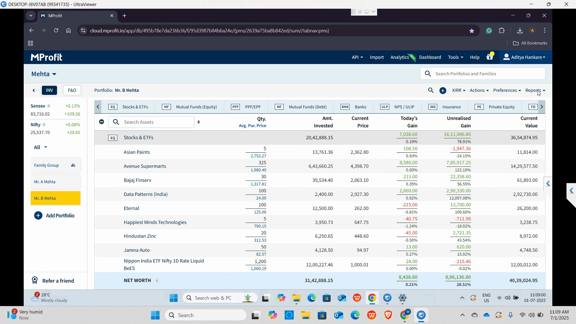
Task: Click the Family Group people icon
Action: 73,165
